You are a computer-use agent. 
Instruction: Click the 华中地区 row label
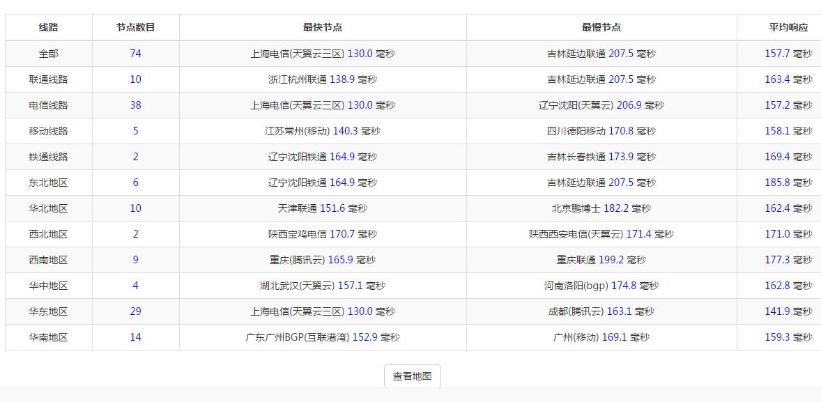click(x=49, y=286)
